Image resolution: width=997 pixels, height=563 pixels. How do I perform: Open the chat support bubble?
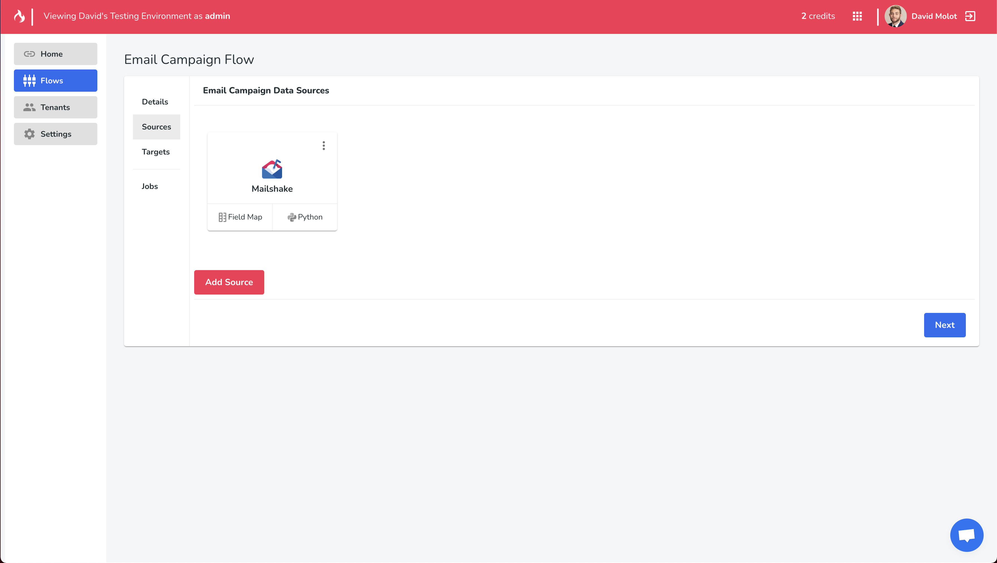[x=966, y=535]
